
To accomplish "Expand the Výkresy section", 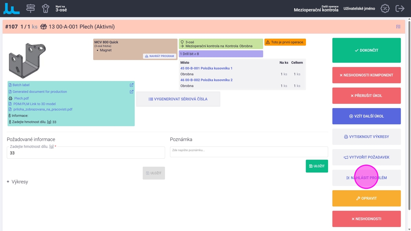I will point(17,182).
